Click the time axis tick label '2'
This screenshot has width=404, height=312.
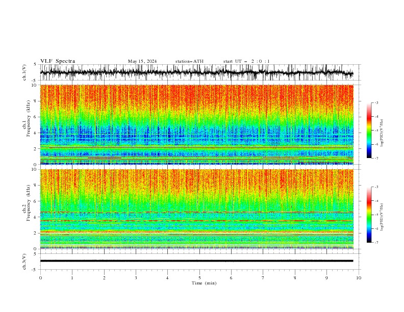point(104,278)
